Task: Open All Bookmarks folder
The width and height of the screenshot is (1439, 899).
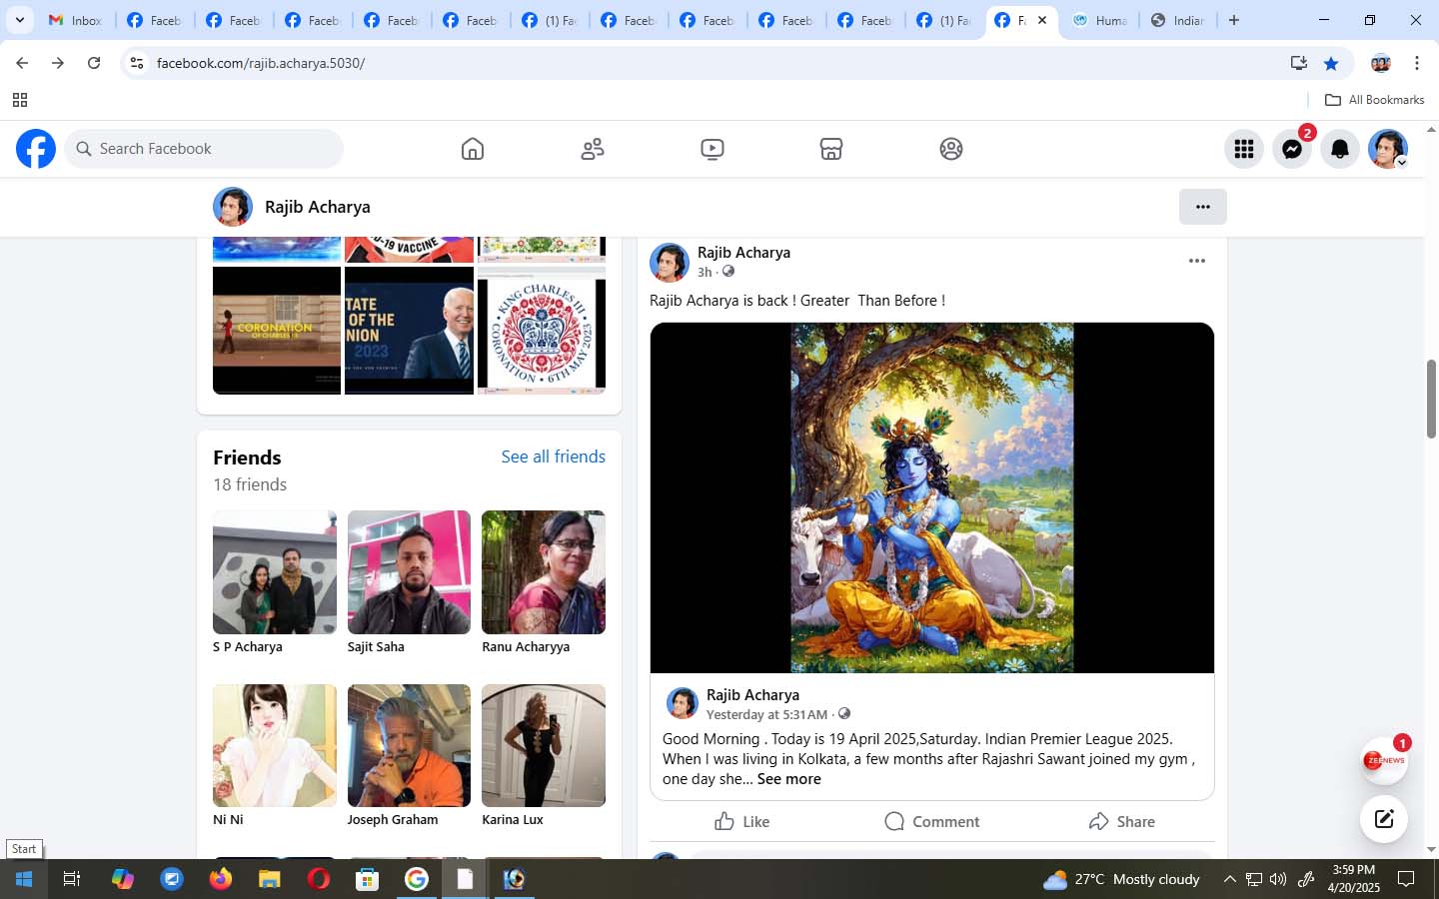Action: pos(1374,100)
